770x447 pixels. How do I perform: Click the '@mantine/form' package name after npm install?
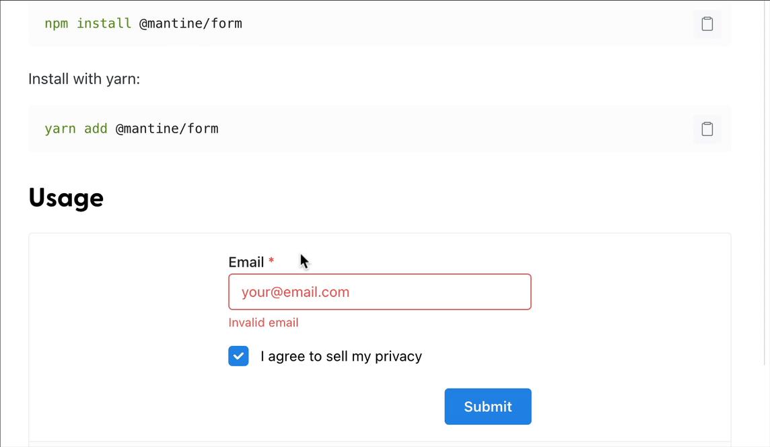pos(190,24)
